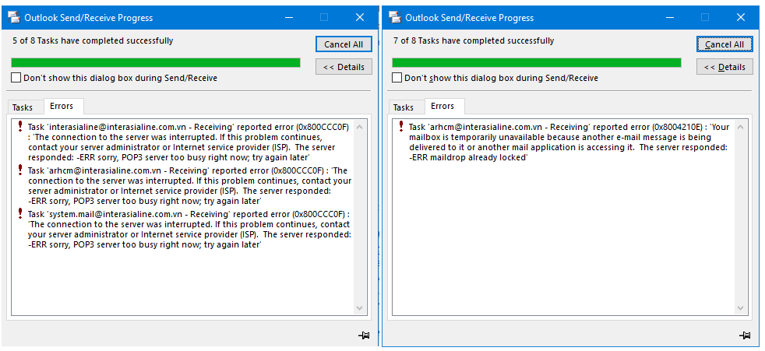Click the green progress bar in left dialog

tap(156, 62)
